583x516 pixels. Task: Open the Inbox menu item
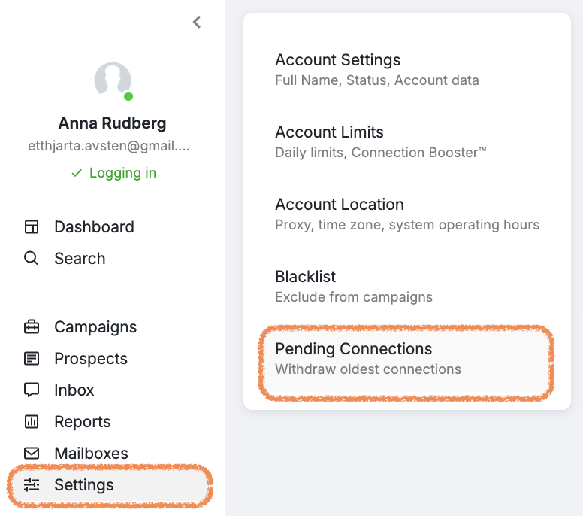click(x=74, y=390)
